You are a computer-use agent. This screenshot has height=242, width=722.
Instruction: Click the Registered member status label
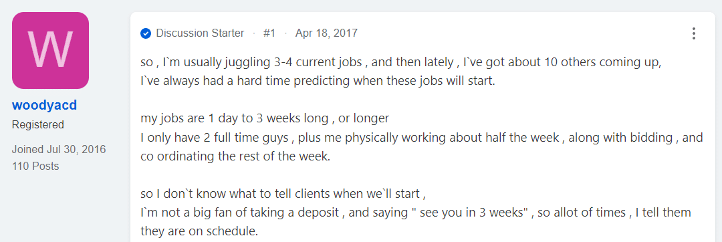pyautogui.click(x=37, y=125)
